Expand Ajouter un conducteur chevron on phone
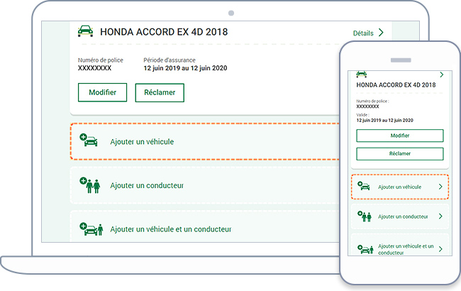461x291 pixels. coord(440,216)
